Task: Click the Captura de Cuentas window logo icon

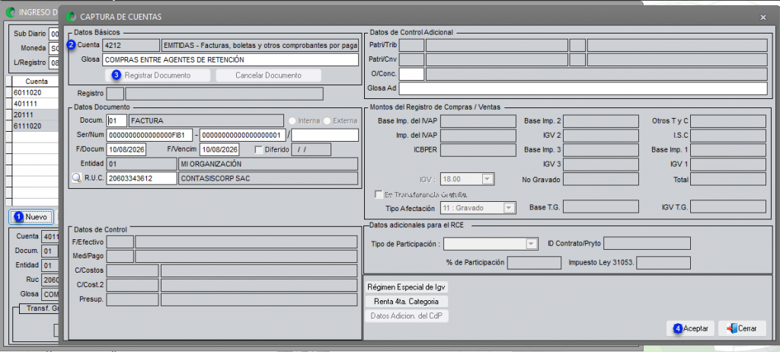Action: coord(71,17)
